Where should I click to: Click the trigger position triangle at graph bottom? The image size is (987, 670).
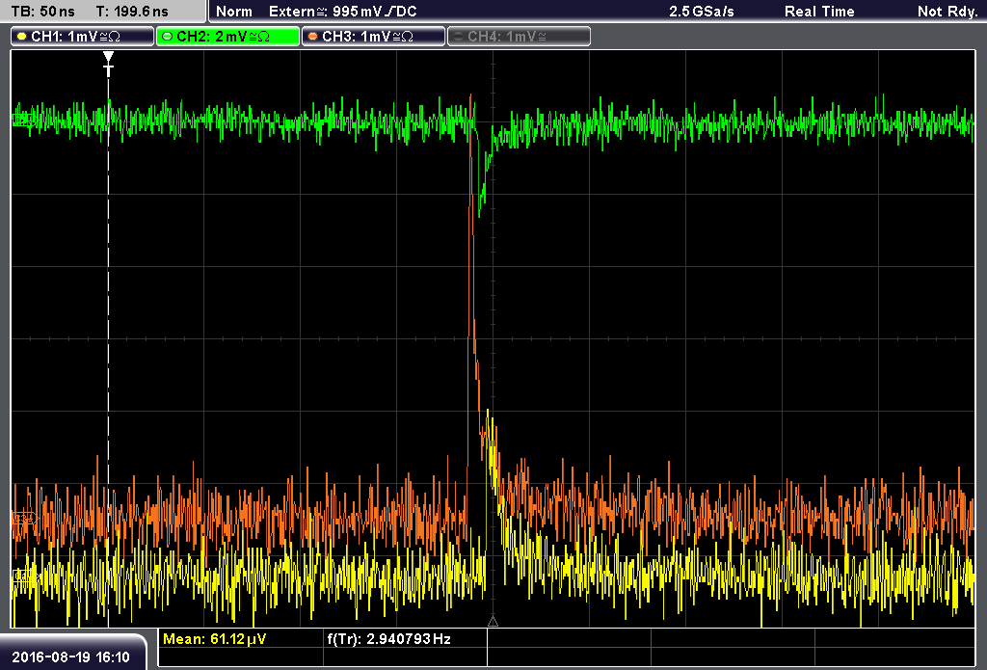coord(493,622)
